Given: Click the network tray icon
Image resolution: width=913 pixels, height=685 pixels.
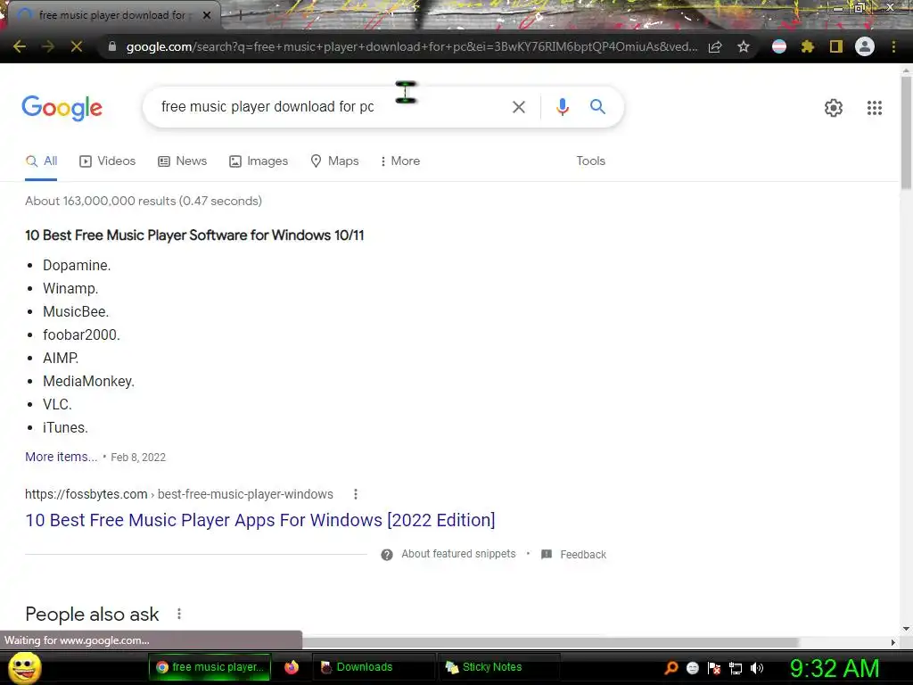Looking at the screenshot, I should (736, 668).
